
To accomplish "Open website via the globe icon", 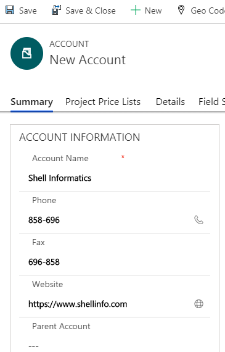I will click(198, 304).
